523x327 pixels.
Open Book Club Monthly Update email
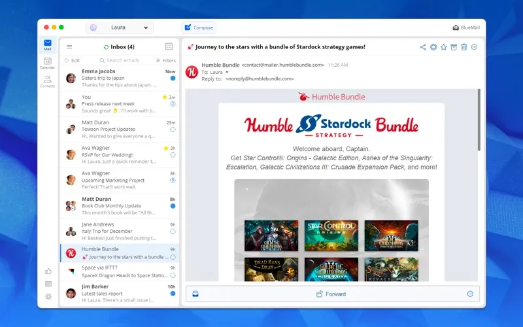coord(120,205)
